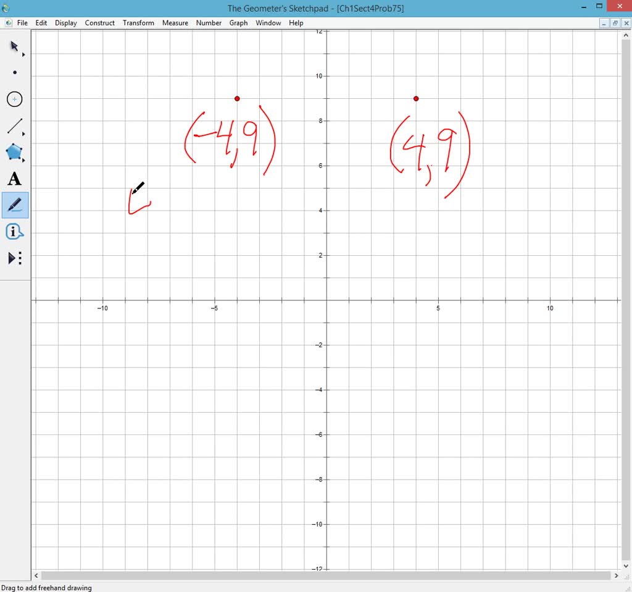
Task: Select the Selection Arrow tool
Action: click(14, 46)
